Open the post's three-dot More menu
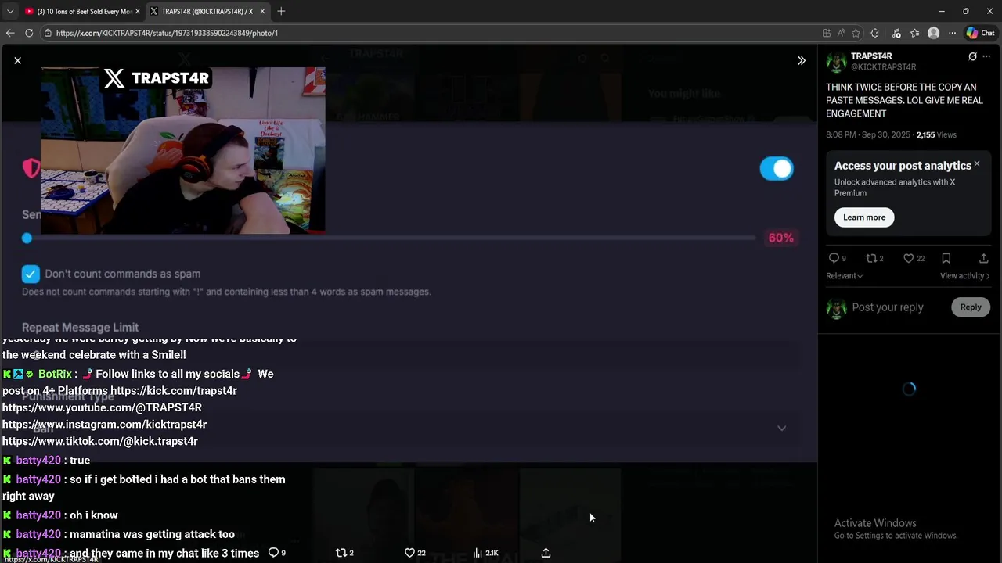 point(987,56)
